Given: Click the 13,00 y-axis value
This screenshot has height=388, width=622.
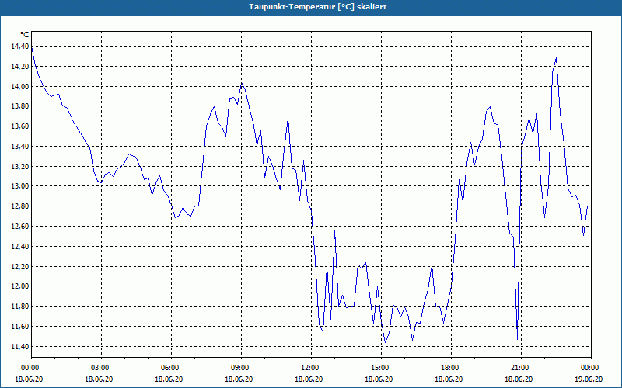Looking at the screenshot, I should coord(20,186).
